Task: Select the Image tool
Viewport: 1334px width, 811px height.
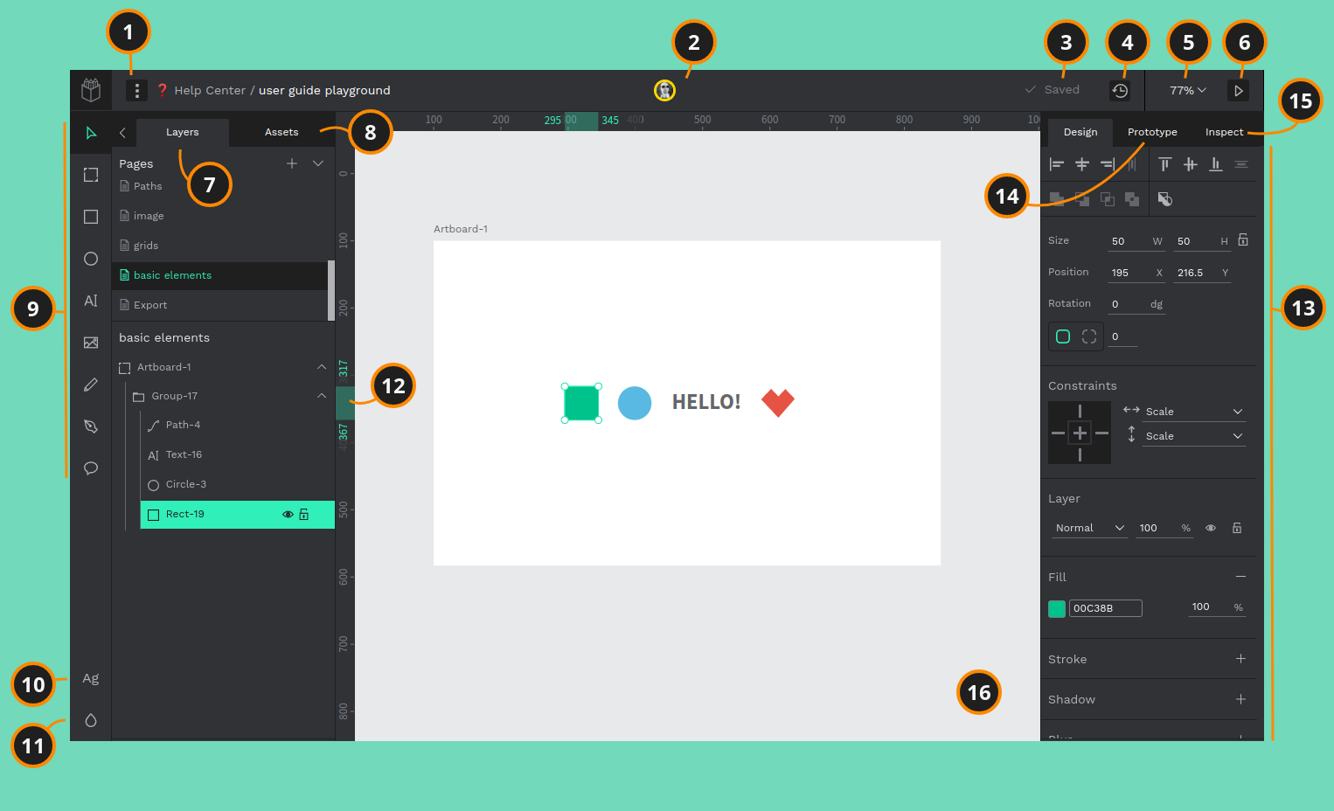Action: (91, 343)
